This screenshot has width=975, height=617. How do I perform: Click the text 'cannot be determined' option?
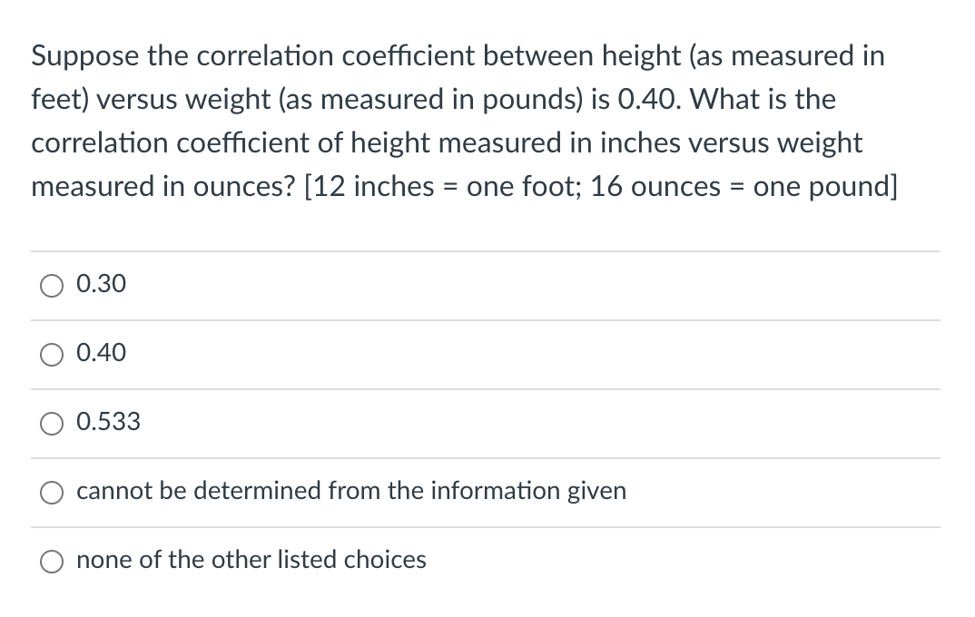click(352, 490)
